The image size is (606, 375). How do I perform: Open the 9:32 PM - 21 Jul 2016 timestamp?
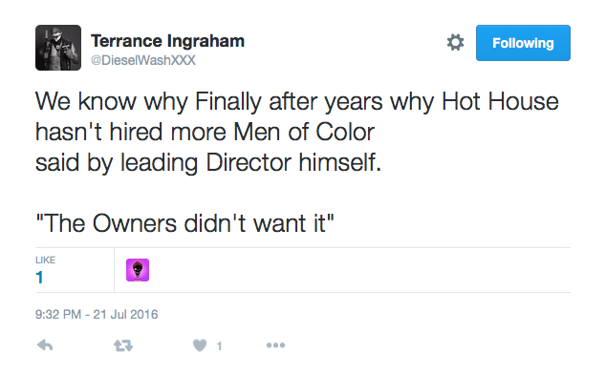97,315
